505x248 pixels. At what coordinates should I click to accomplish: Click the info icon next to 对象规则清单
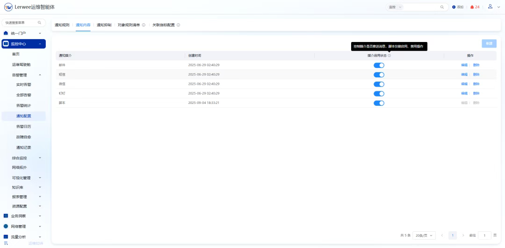click(x=144, y=25)
